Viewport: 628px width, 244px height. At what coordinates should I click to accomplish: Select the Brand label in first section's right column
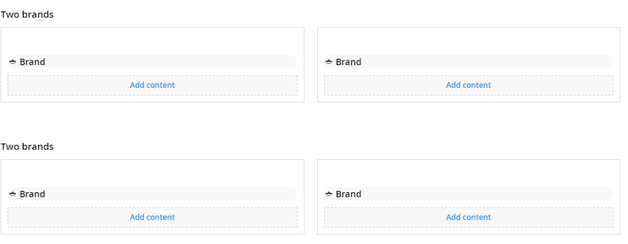click(x=348, y=62)
